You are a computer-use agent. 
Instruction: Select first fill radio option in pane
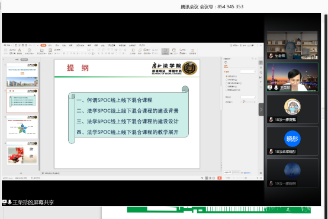[227, 76]
